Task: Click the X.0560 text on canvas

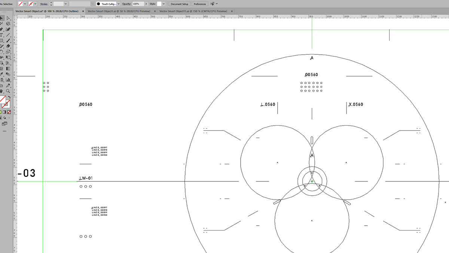Action: (x=356, y=105)
